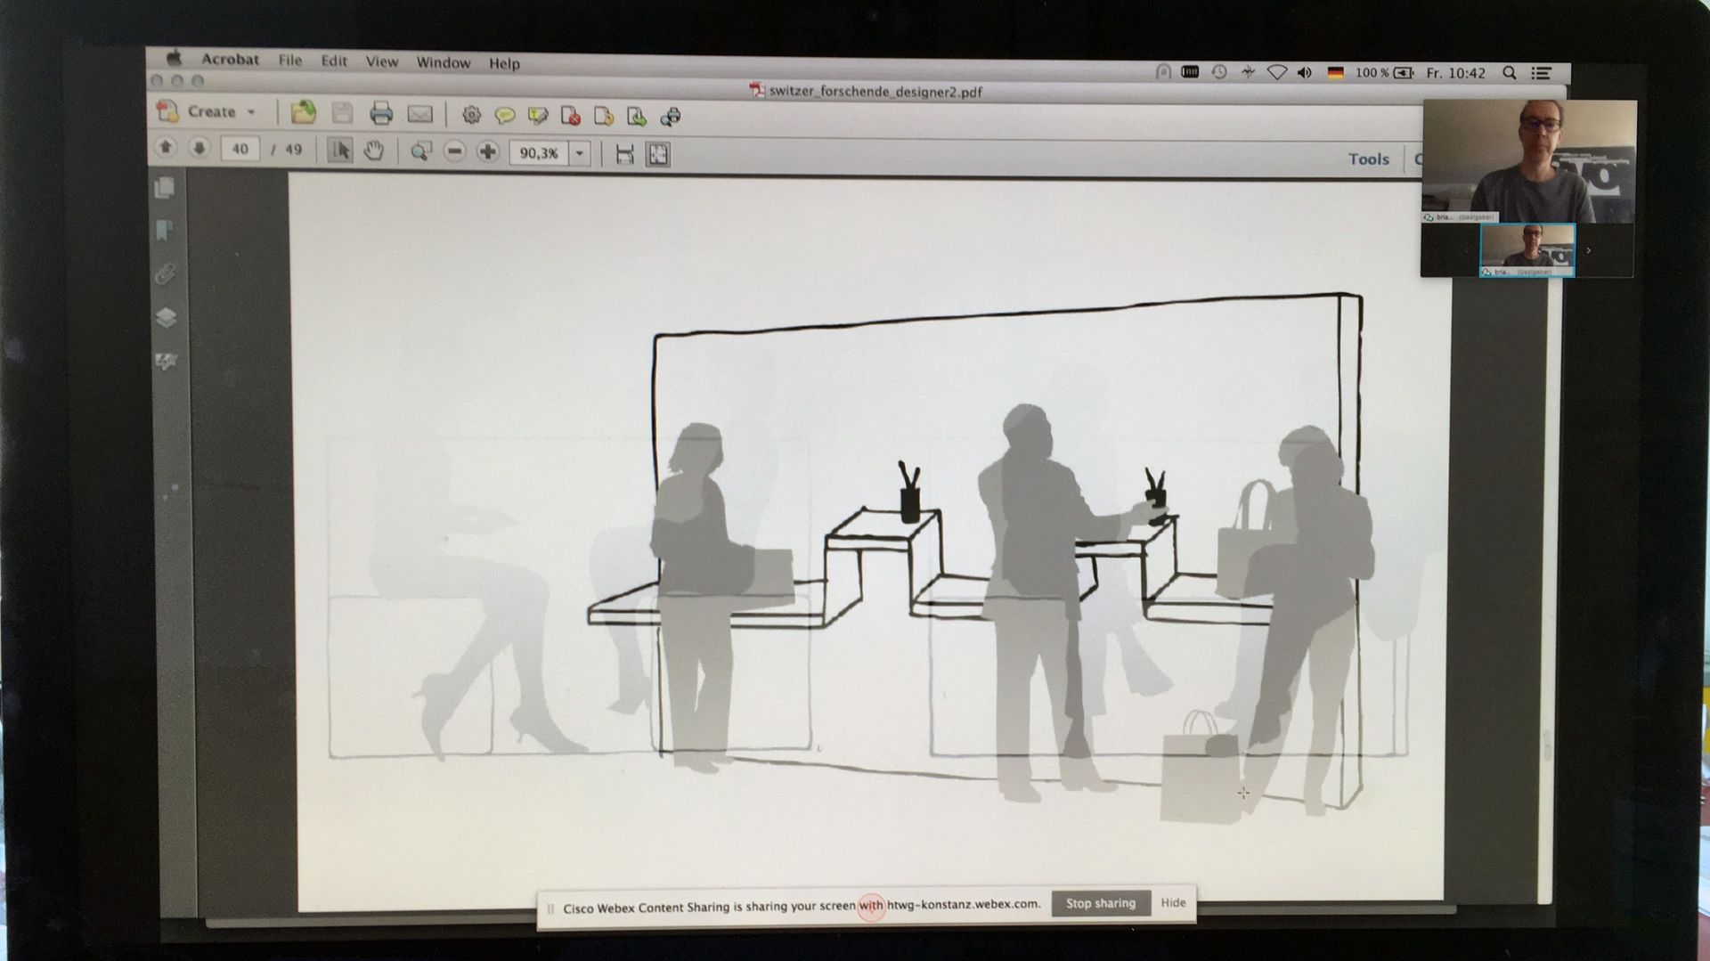Open the attachments paperclip panel
Screen dimensions: 1710x961
[x=165, y=274]
